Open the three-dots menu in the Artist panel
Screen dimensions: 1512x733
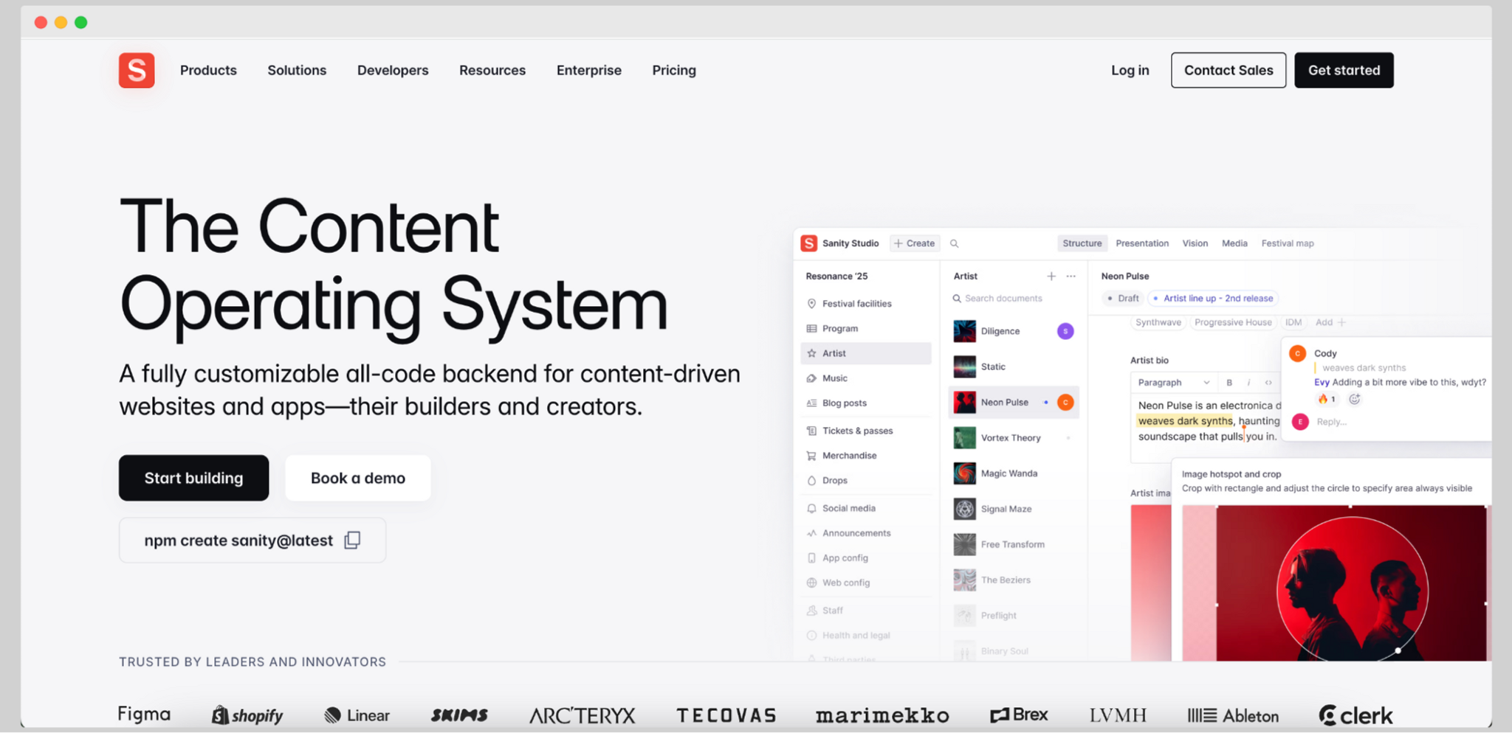[1071, 277]
